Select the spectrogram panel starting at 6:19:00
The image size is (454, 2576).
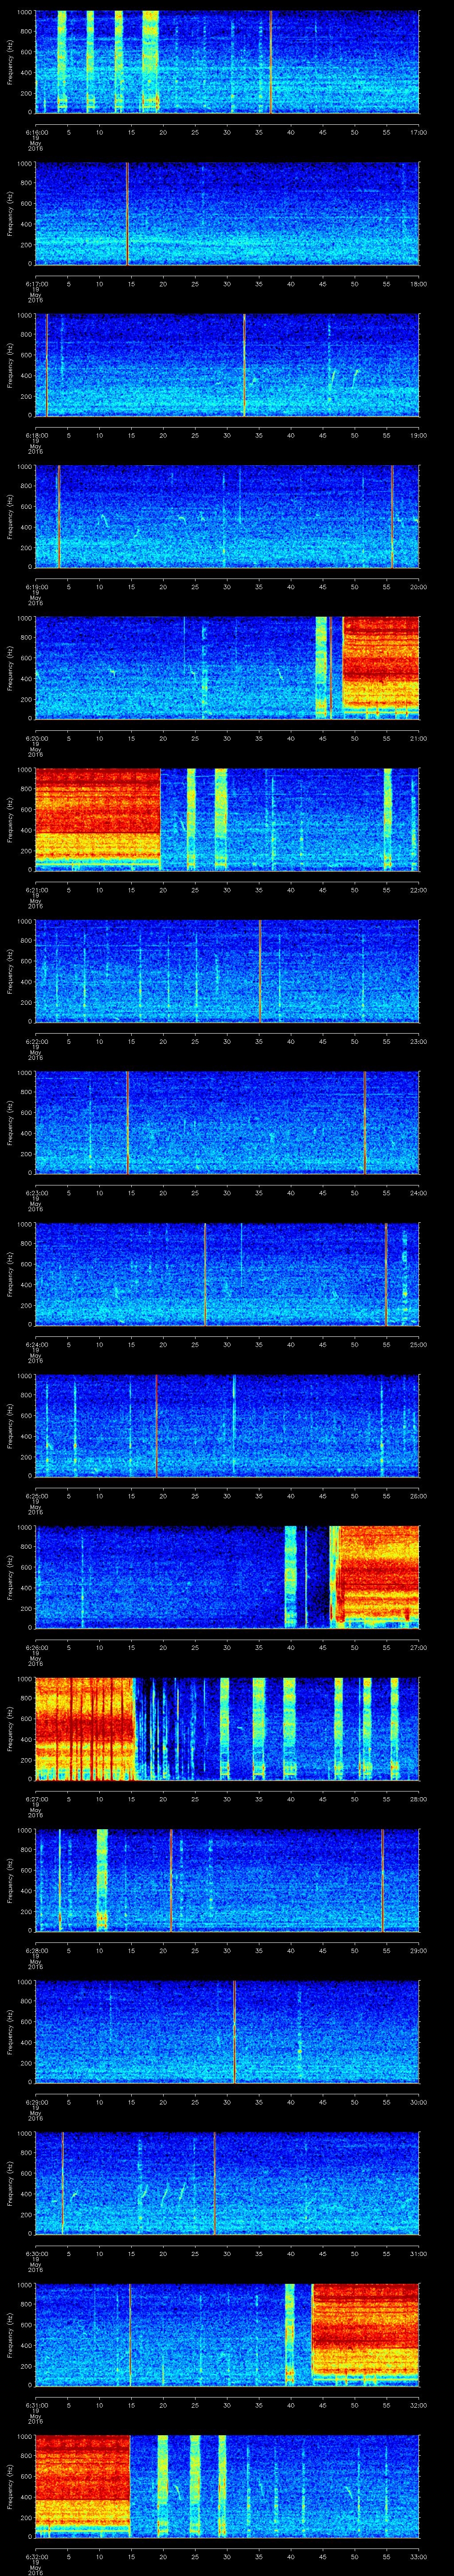227,516
